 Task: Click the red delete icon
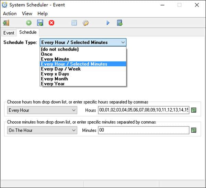tap(51, 23)
